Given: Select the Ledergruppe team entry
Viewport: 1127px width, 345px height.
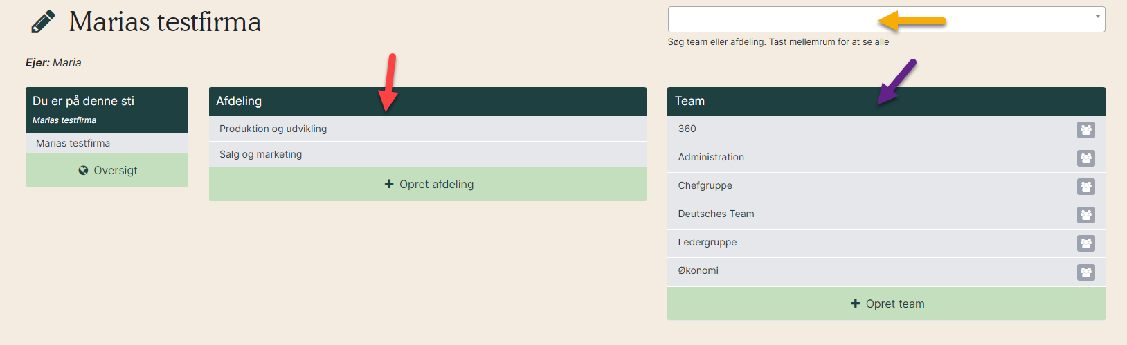Looking at the screenshot, I should coord(707,242).
